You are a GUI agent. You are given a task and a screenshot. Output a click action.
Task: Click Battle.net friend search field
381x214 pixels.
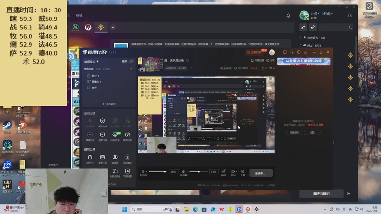(335, 28)
